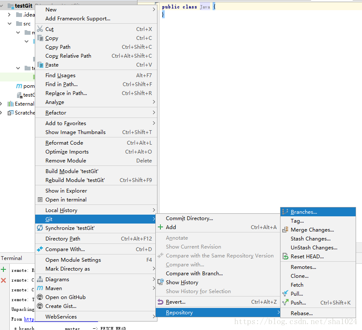
Task: Click the Maven m icon in menu
Action: (40, 288)
